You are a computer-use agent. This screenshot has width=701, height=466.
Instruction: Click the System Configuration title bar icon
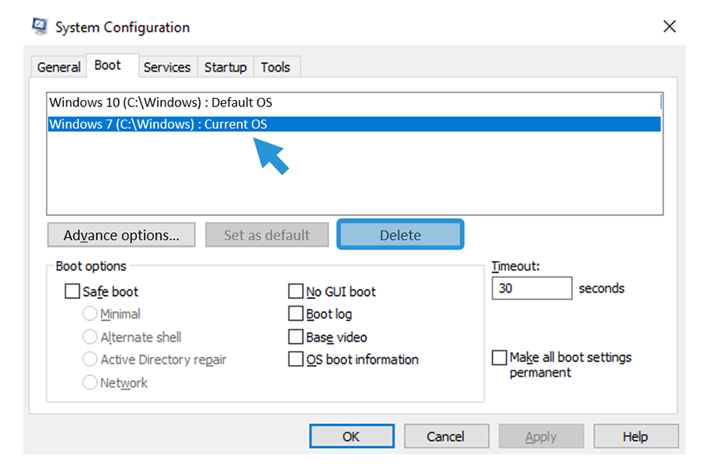tap(40, 26)
